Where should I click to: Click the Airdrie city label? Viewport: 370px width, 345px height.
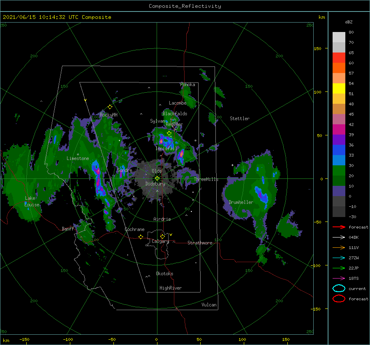[162, 219]
